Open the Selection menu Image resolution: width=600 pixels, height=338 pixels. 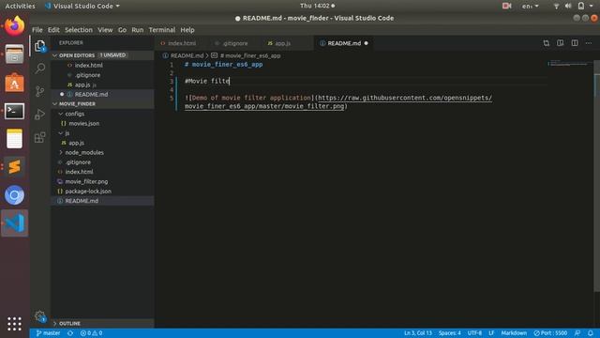pos(79,30)
